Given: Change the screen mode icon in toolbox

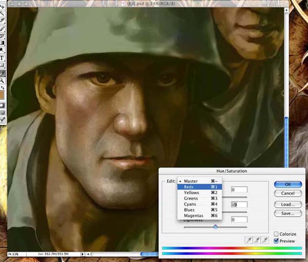Looking at the screenshot, I should click(2, 113).
